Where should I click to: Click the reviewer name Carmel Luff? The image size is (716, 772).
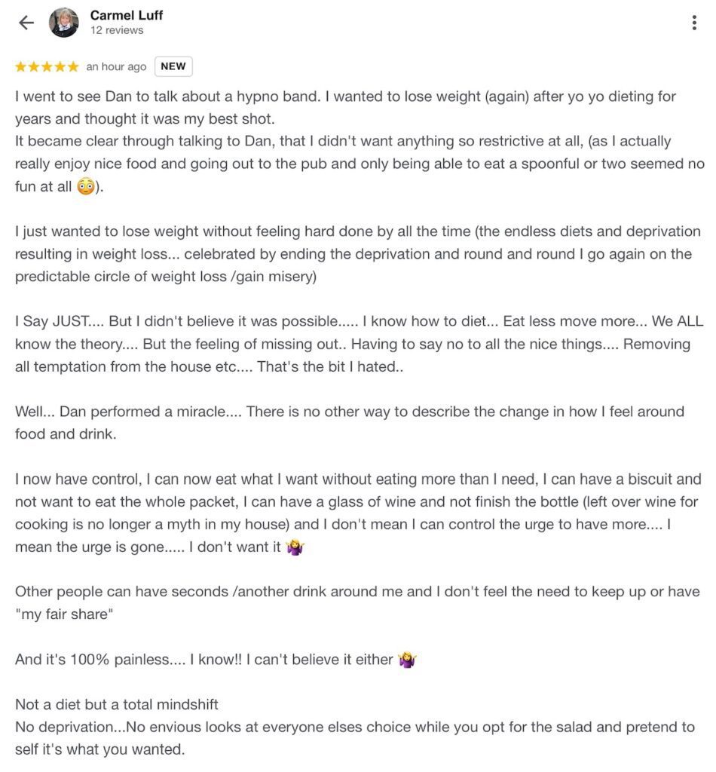pos(126,15)
